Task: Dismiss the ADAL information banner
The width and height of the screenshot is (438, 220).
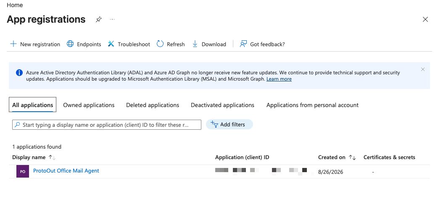Action: (x=422, y=69)
